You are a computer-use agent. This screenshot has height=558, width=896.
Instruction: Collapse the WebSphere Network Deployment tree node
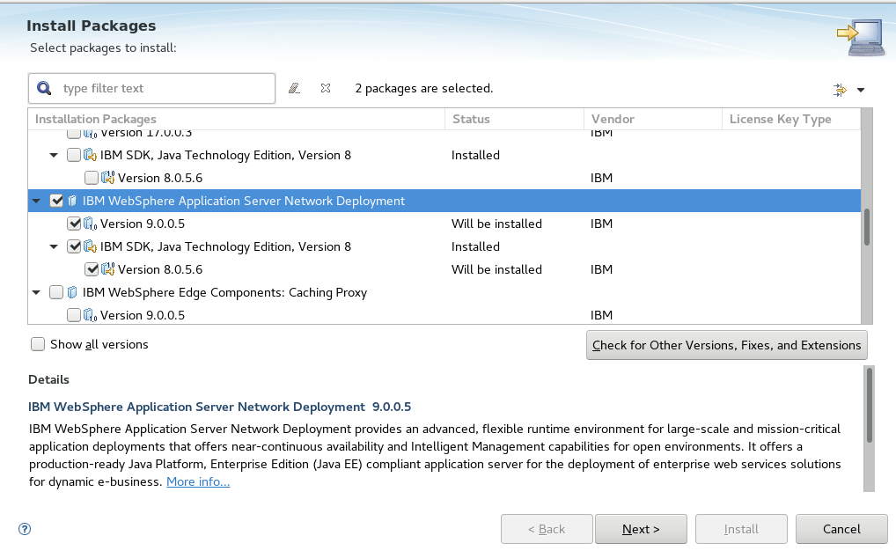pos(36,201)
